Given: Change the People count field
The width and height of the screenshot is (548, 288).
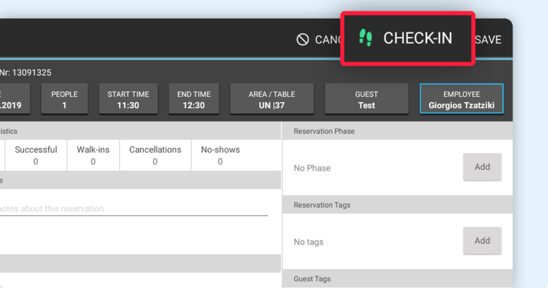Looking at the screenshot, I should (64, 99).
